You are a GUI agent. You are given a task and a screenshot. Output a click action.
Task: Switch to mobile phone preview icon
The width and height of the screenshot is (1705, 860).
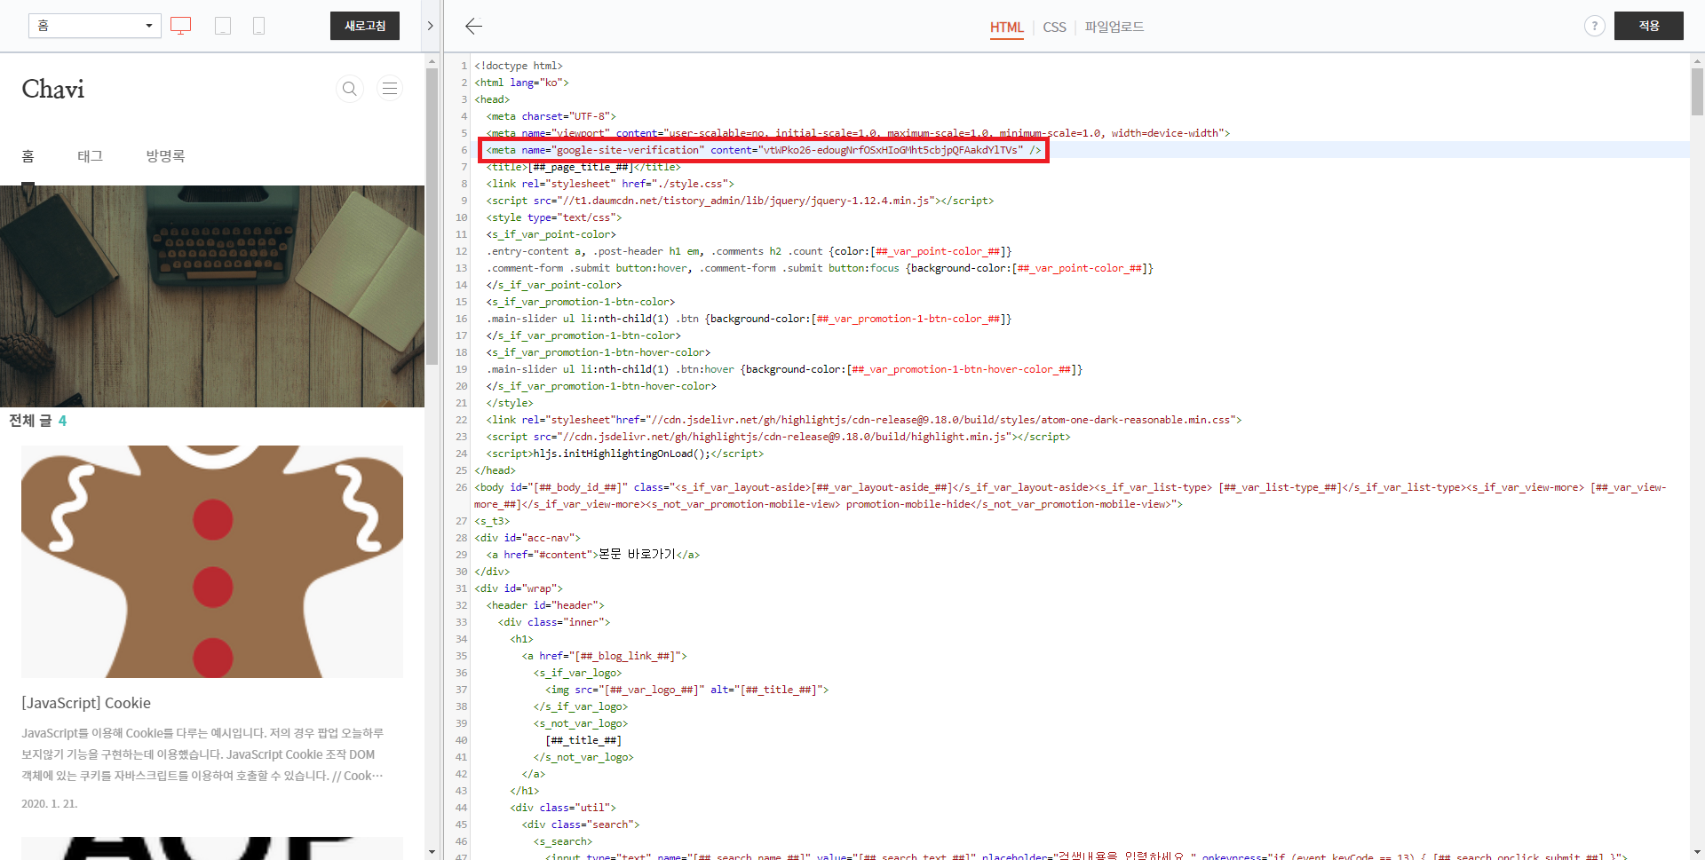pos(258,26)
